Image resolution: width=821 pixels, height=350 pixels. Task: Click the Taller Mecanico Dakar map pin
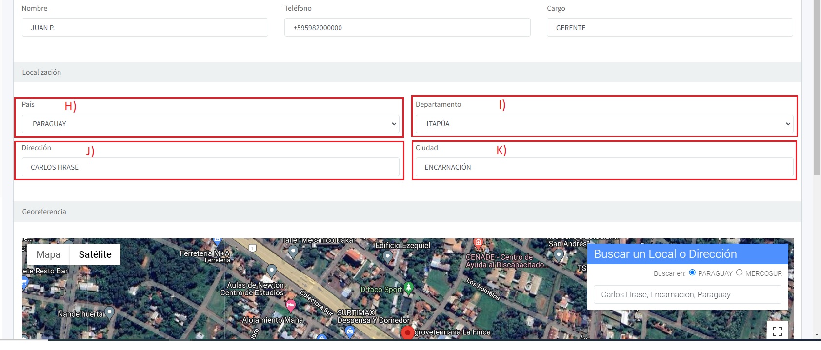click(x=293, y=252)
